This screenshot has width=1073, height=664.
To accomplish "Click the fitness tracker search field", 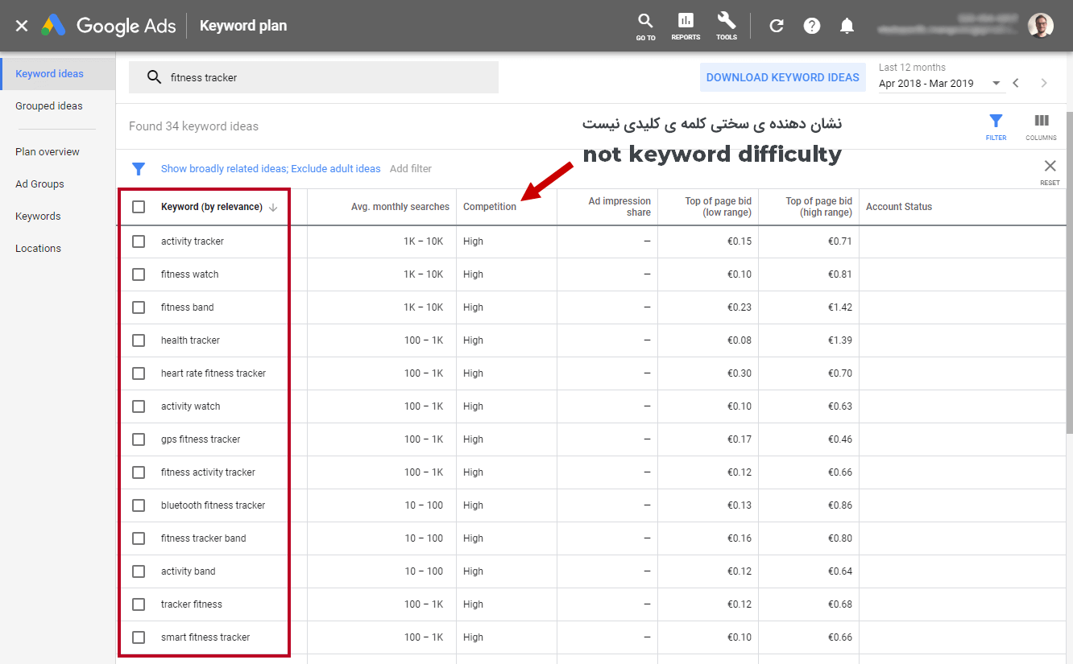I will coord(313,77).
